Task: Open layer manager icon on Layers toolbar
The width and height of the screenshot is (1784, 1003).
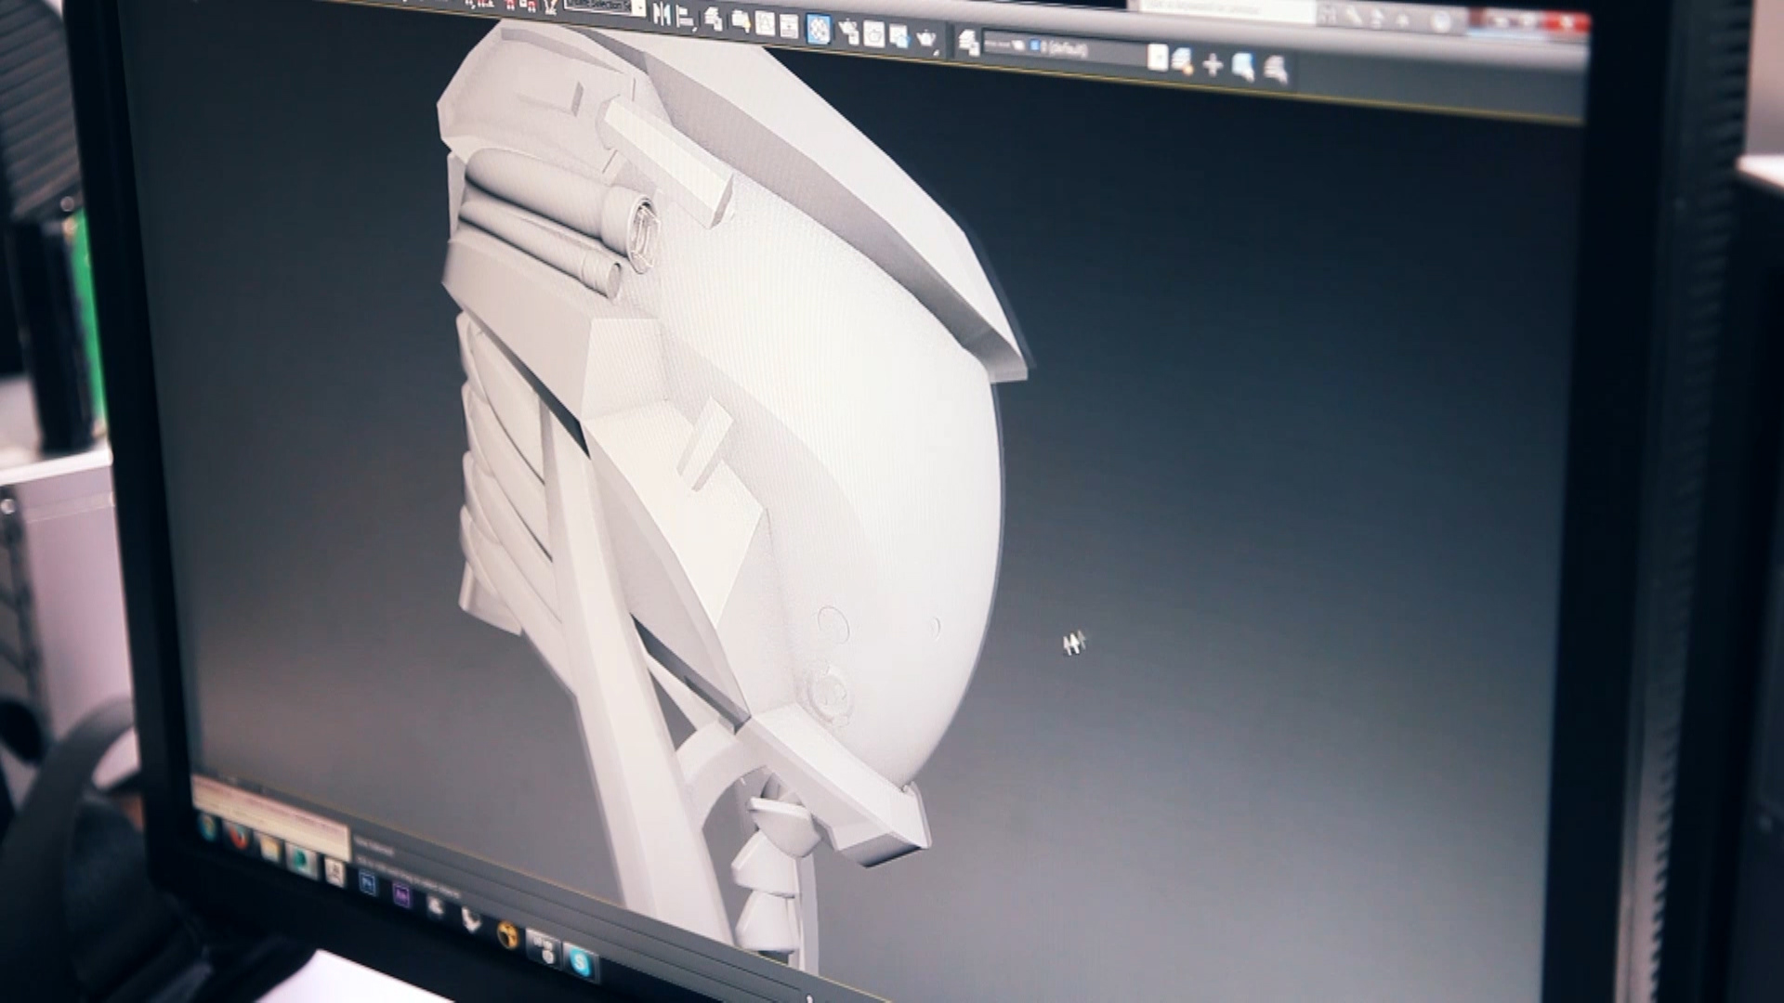Action: point(969,42)
